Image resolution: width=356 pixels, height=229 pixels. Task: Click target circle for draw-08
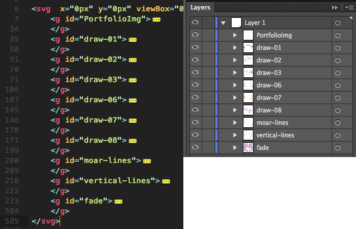pos(338,110)
